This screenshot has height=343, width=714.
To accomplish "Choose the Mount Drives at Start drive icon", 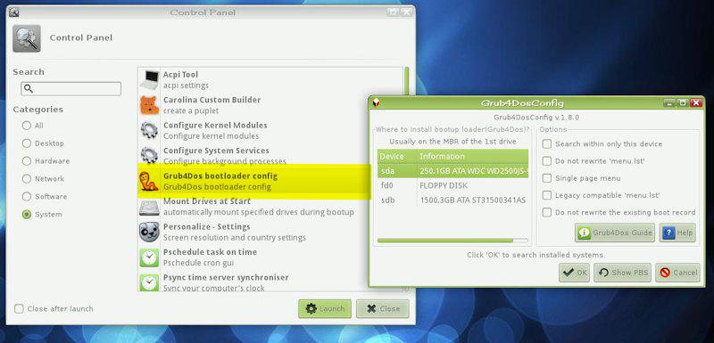I will (x=149, y=207).
